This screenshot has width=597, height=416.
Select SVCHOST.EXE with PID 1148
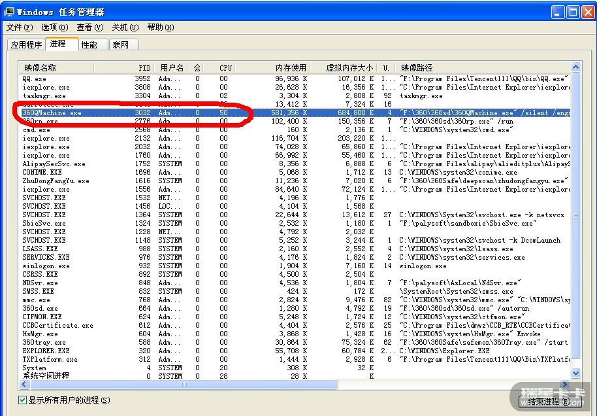(x=295, y=240)
